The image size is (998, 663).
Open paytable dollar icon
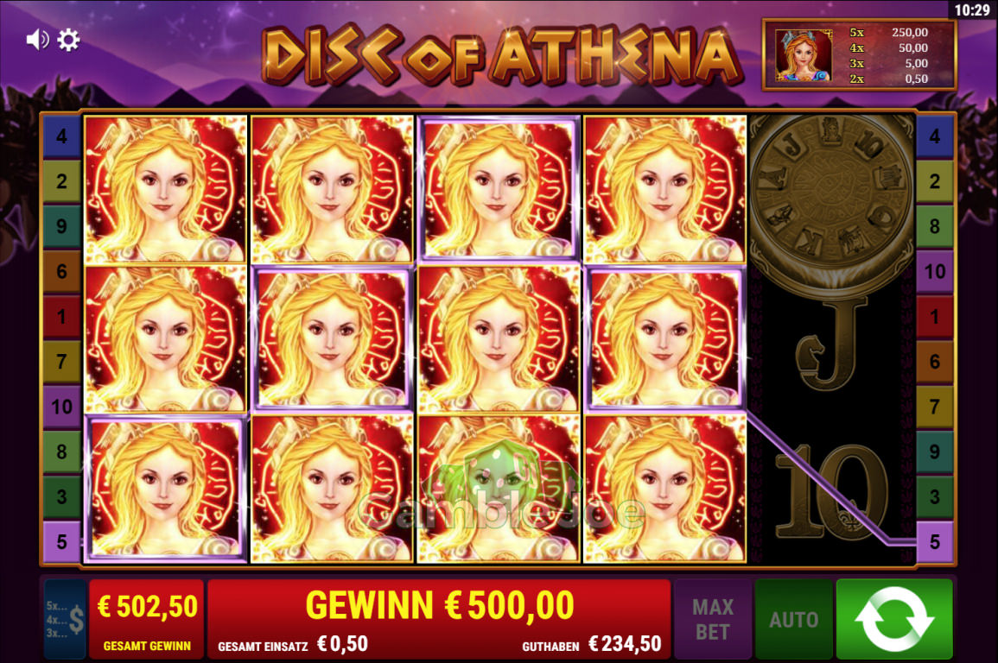[65, 619]
